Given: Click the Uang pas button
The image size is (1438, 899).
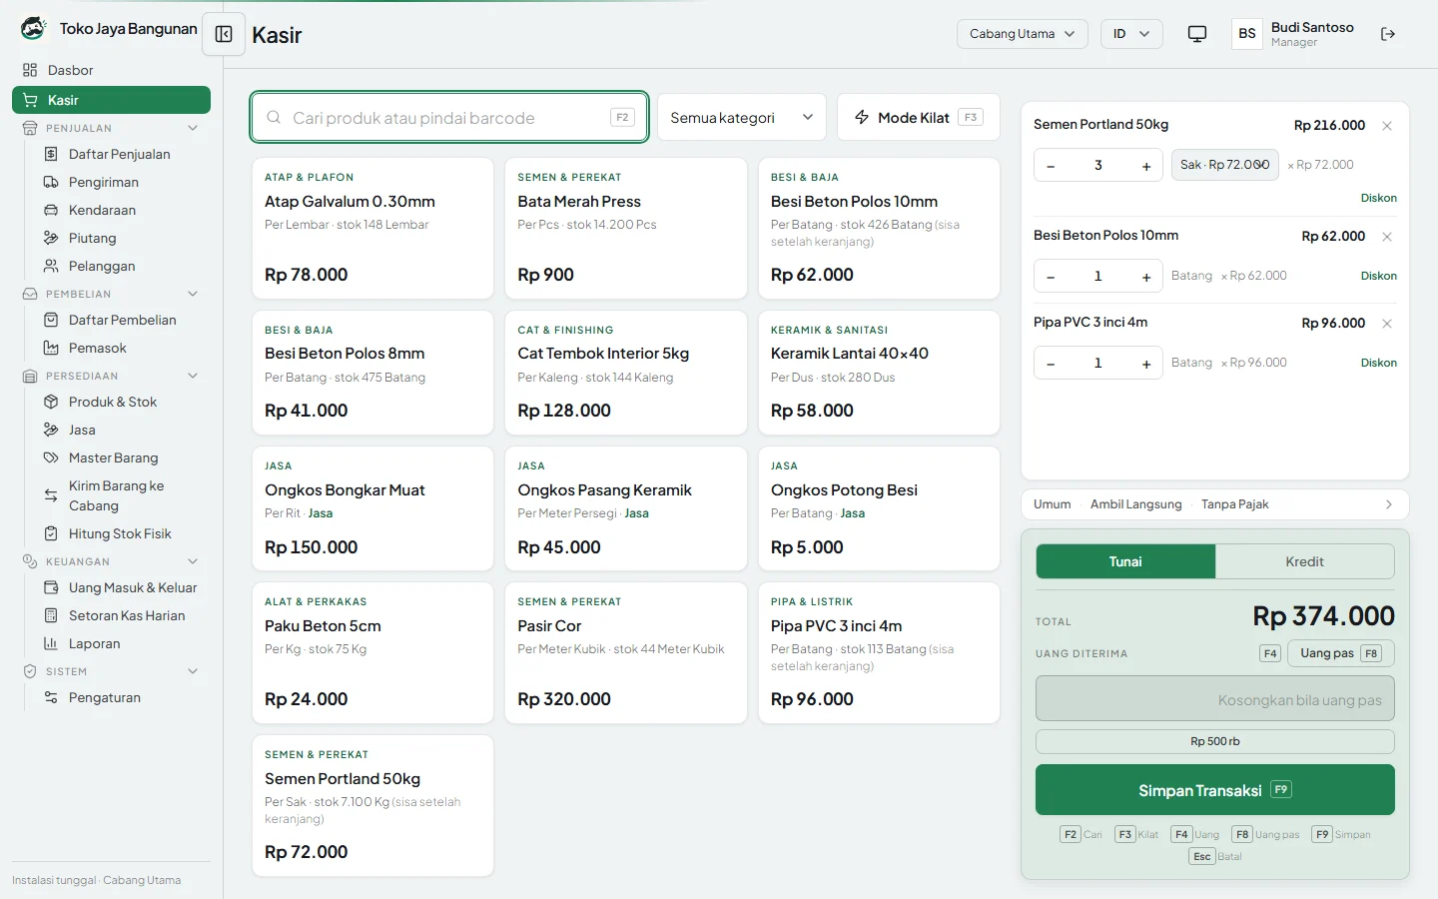Looking at the screenshot, I should click(1341, 653).
